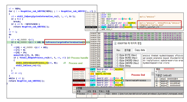Click the call ds:[411304] instruction
This screenshot has width=187, height=102.
coord(107,69)
